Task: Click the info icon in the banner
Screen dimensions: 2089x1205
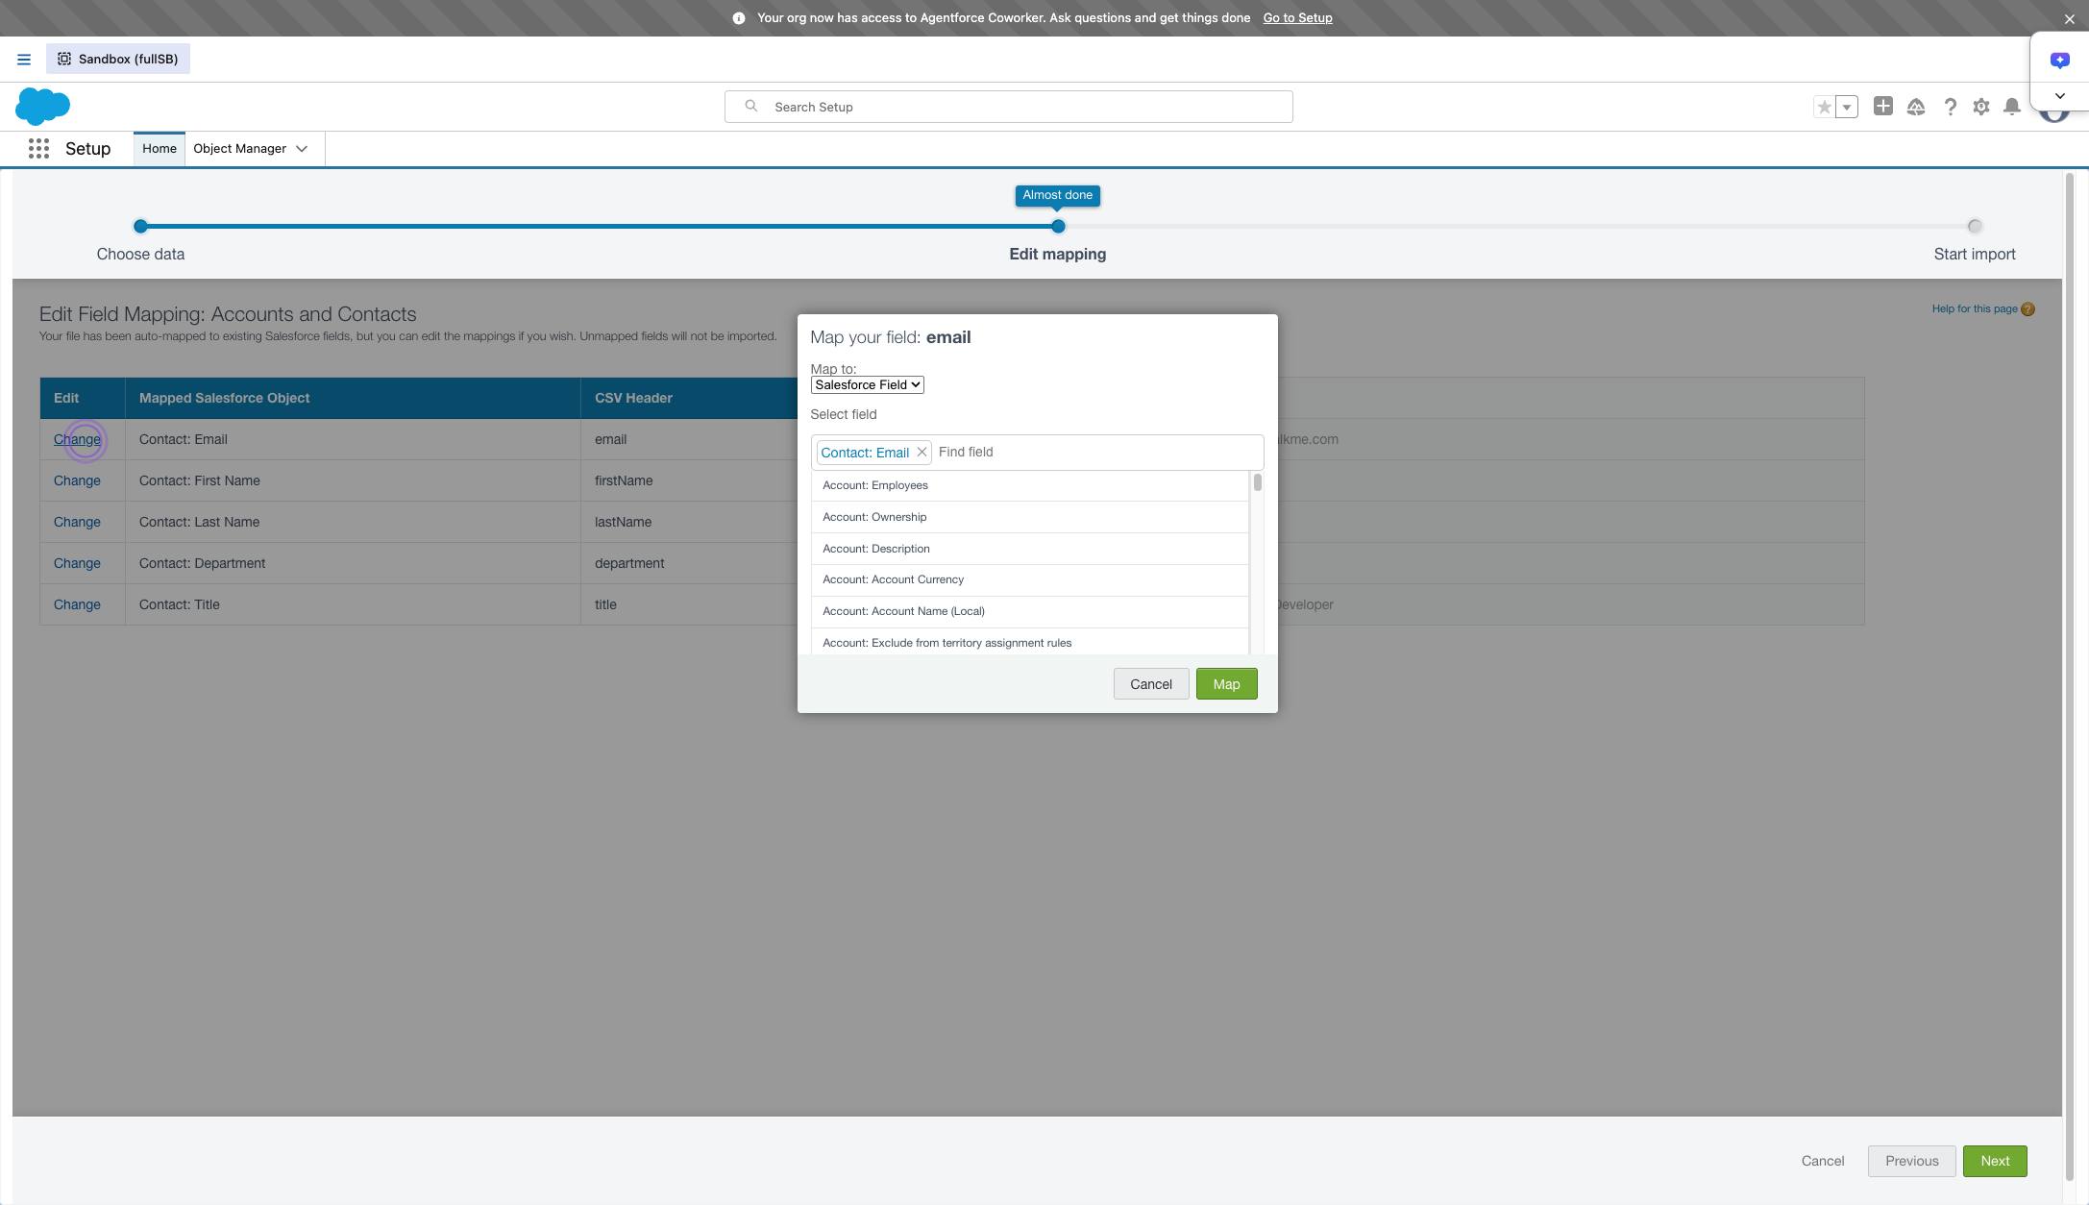Action: point(739,18)
